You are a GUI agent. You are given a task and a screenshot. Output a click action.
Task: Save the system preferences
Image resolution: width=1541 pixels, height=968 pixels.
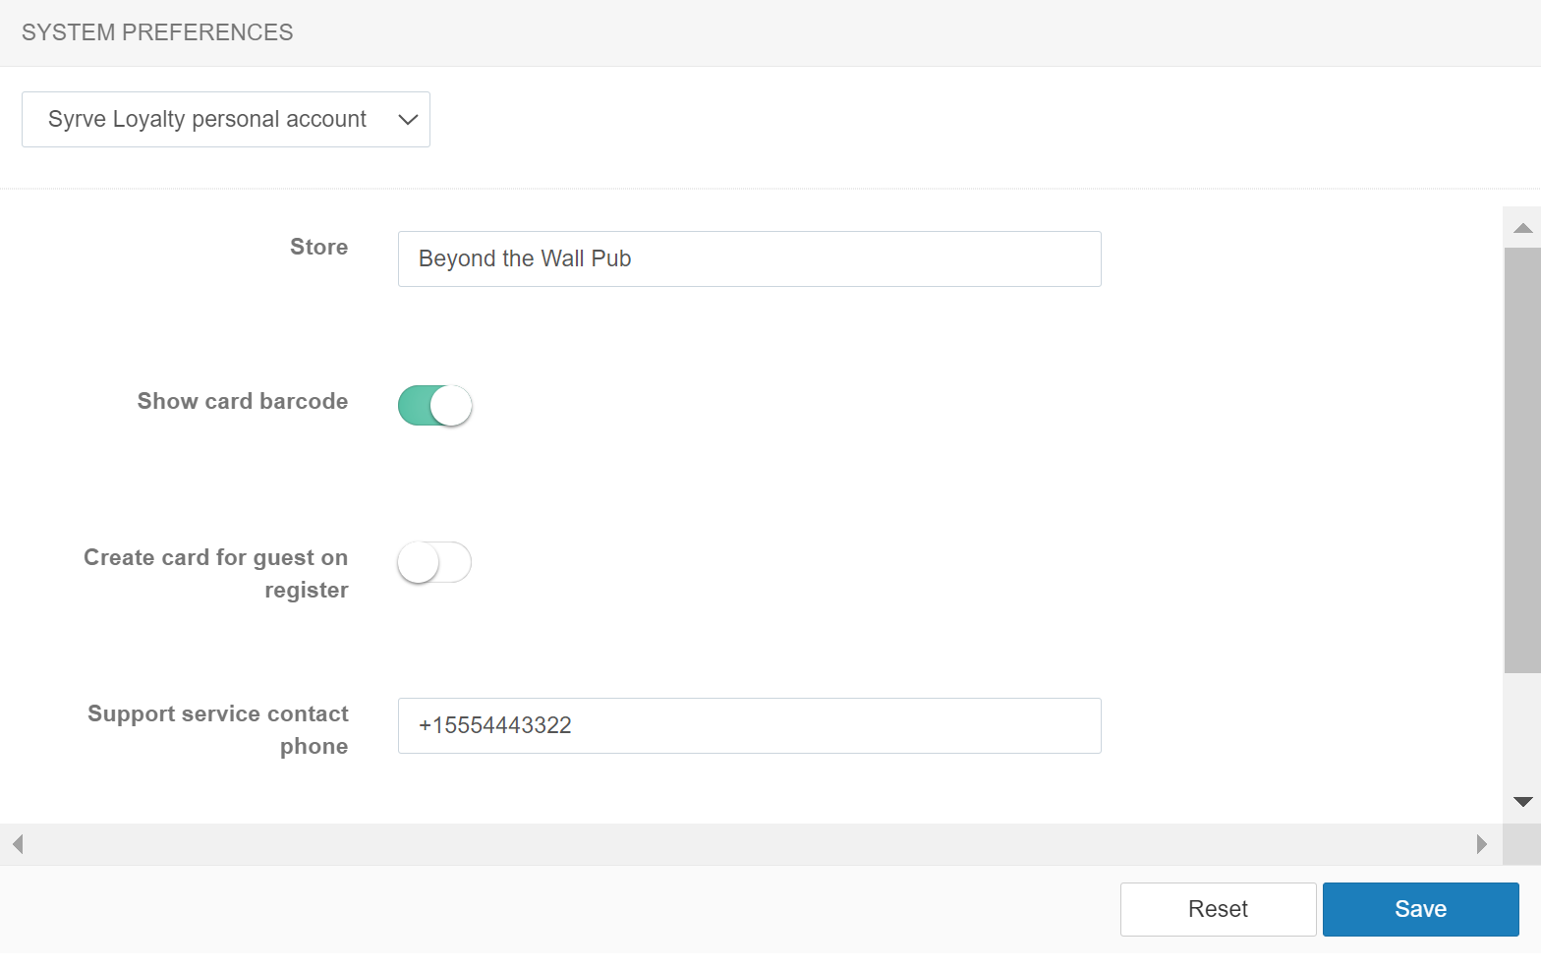(x=1420, y=909)
